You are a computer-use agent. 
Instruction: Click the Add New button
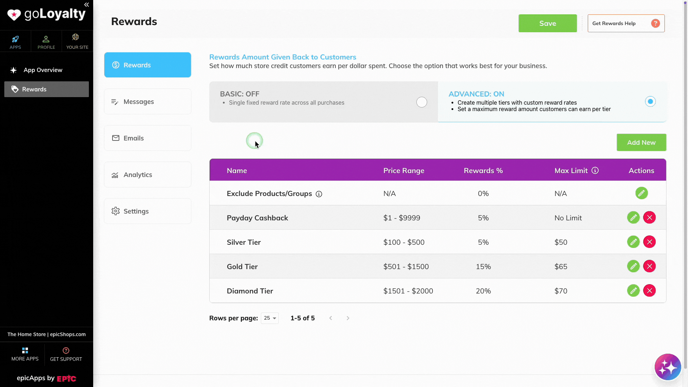[641, 143]
